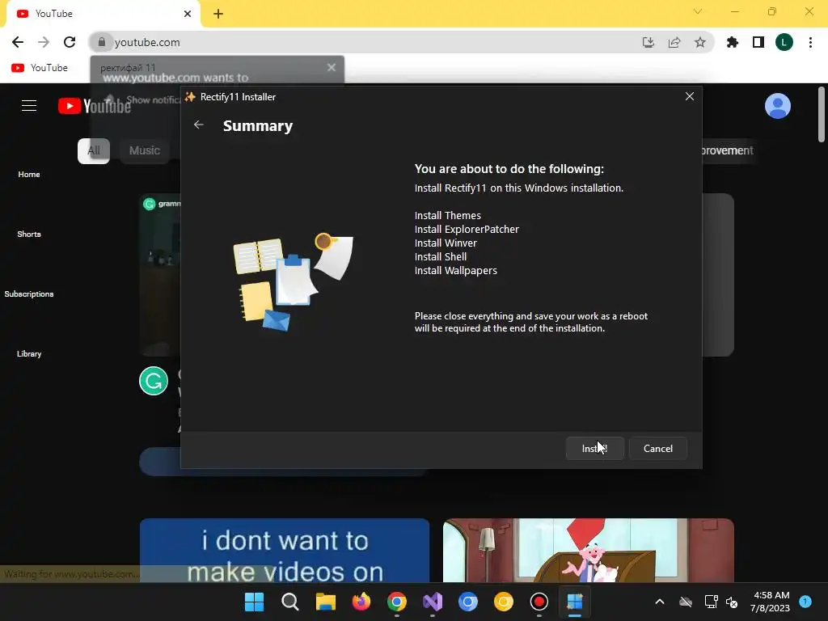Click the Chrome forward navigation arrow

[44, 42]
